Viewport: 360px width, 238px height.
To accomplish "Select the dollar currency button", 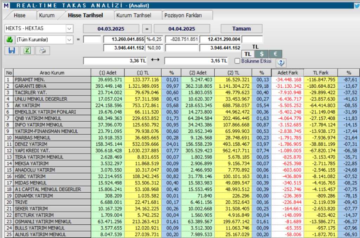I will (262, 54).
